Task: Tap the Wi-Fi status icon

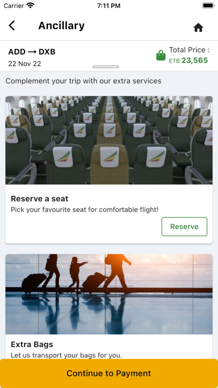Action: click(x=31, y=6)
